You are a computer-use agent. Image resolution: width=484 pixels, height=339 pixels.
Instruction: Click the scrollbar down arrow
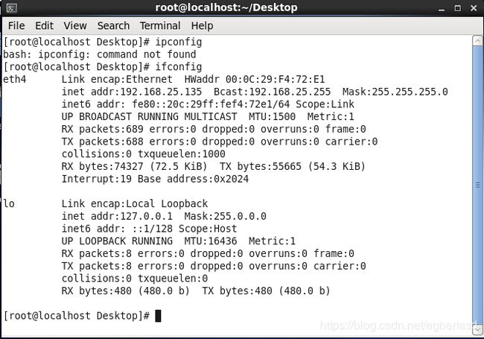click(477, 330)
